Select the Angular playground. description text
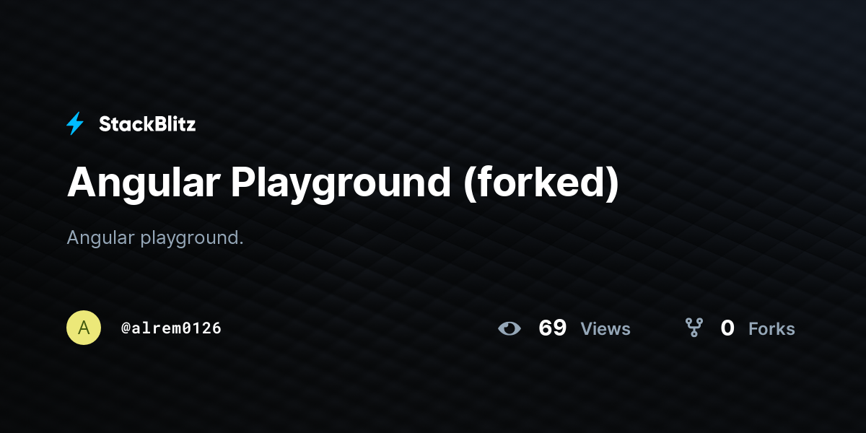Screen dimensions: 866x433 (x=155, y=238)
